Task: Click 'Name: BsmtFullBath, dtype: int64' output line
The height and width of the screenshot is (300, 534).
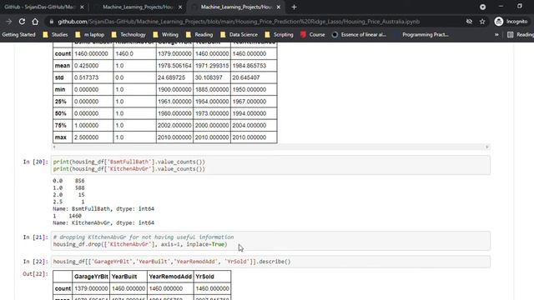Action: (103, 209)
